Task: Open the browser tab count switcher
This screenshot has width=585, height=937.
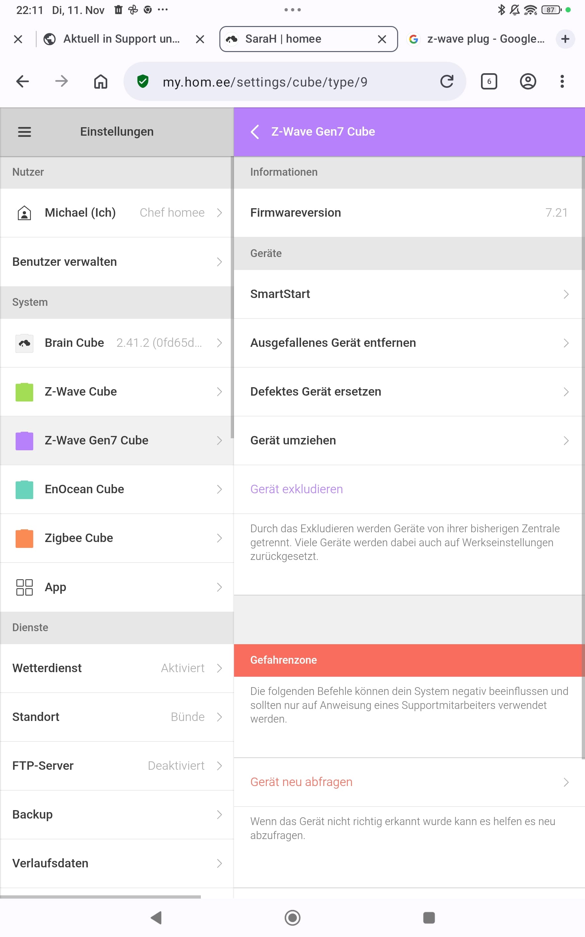Action: point(489,82)
